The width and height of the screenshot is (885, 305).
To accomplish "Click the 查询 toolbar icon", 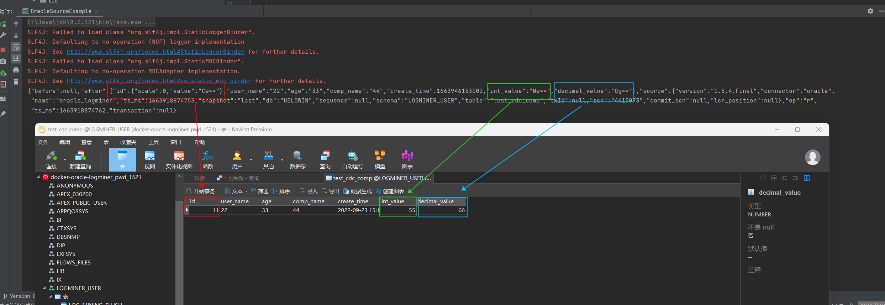I will pos(325,160).
